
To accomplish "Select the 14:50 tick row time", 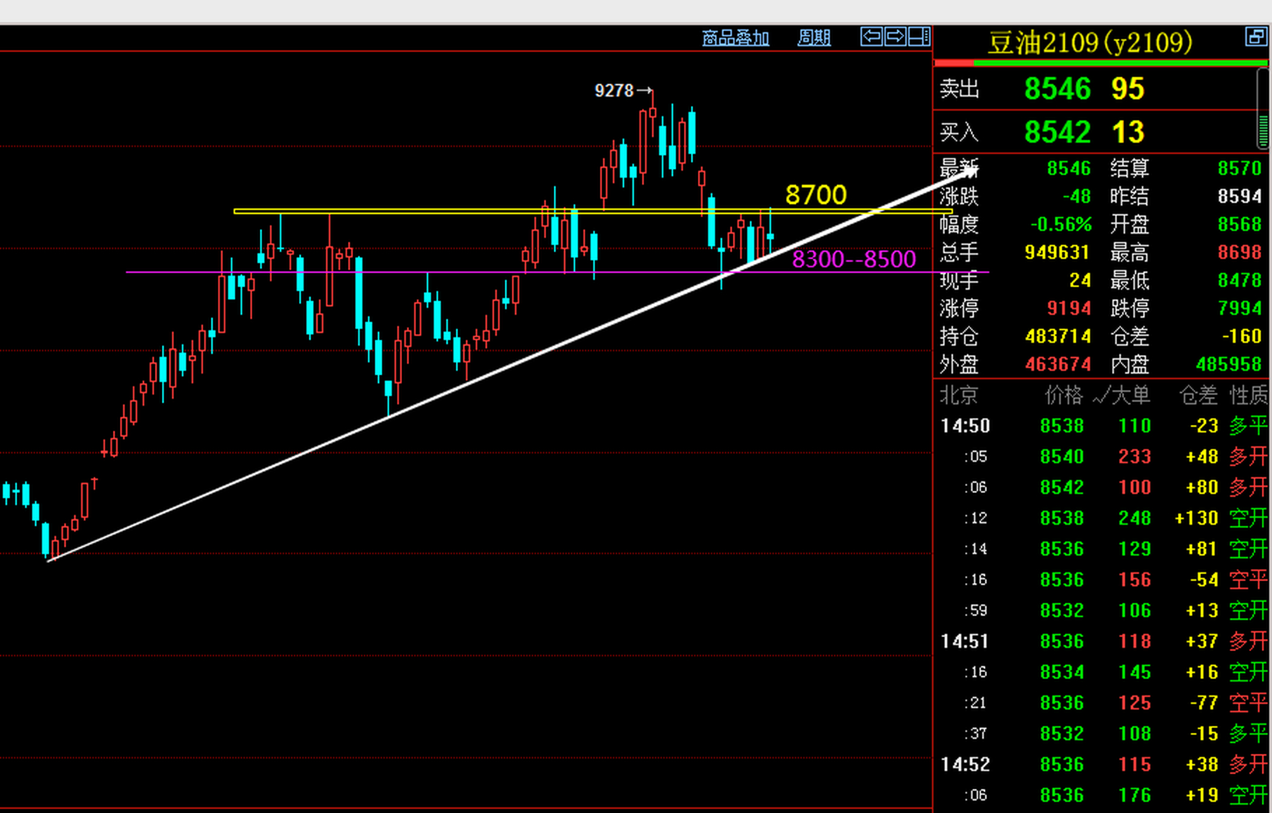I will click(x=965, y=426).
